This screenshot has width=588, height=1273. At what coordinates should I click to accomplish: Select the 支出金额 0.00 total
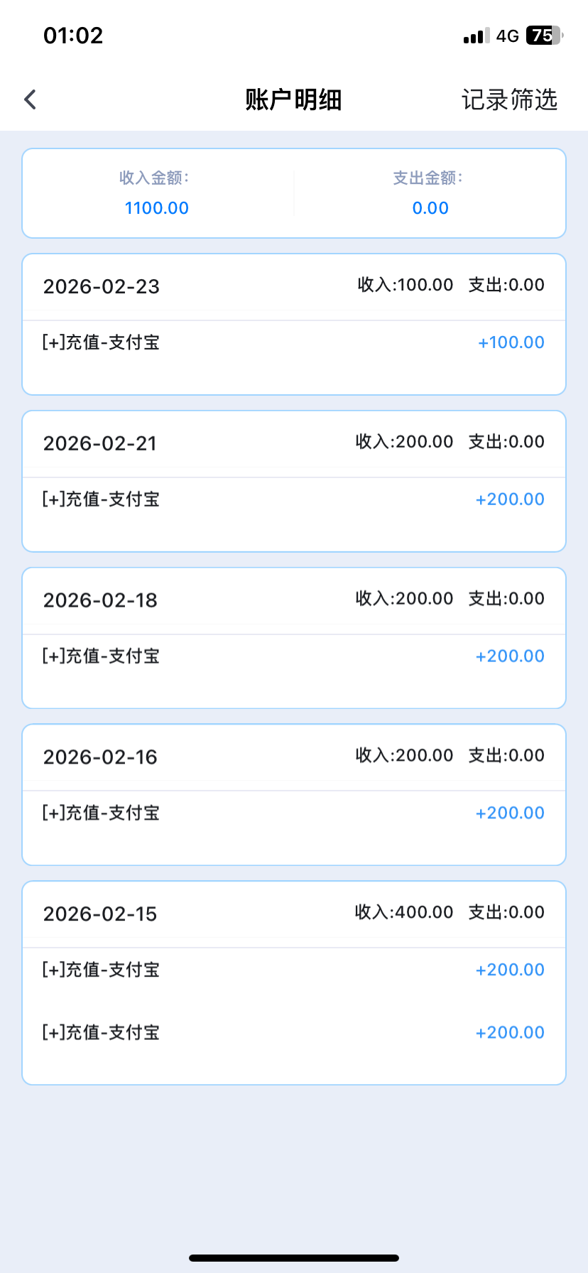430,207
